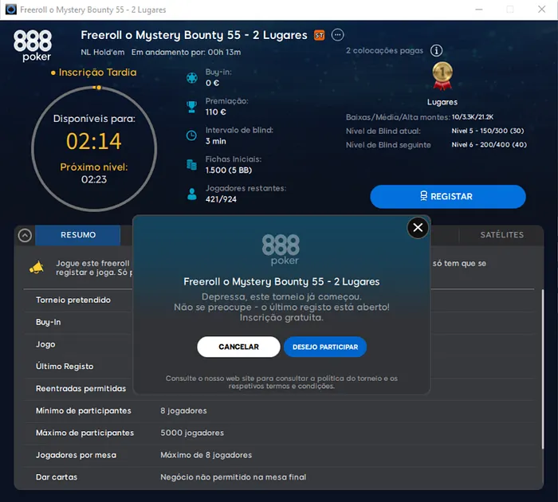Click "2 colocações pagas" text
558x502 pixels.
click(385, 50)
